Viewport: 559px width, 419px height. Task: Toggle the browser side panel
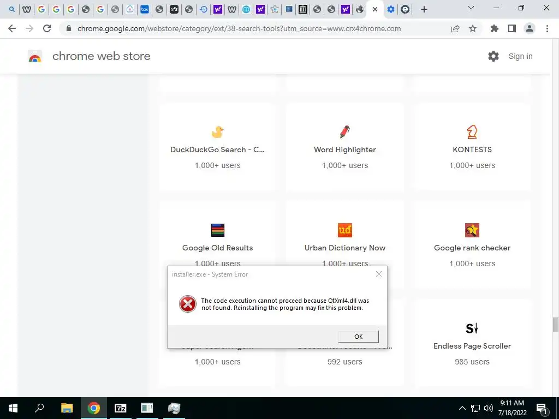(512, 28)
